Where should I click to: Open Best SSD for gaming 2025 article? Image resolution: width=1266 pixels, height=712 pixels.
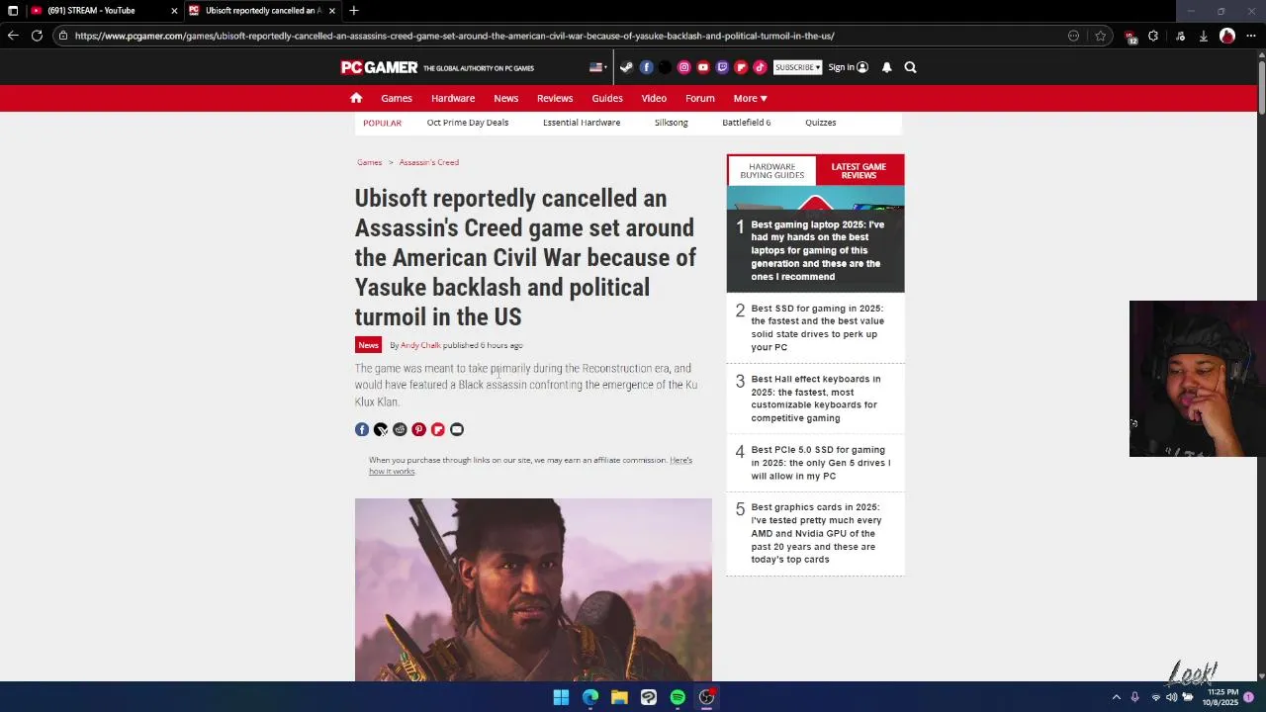click(x=817, y=327)
